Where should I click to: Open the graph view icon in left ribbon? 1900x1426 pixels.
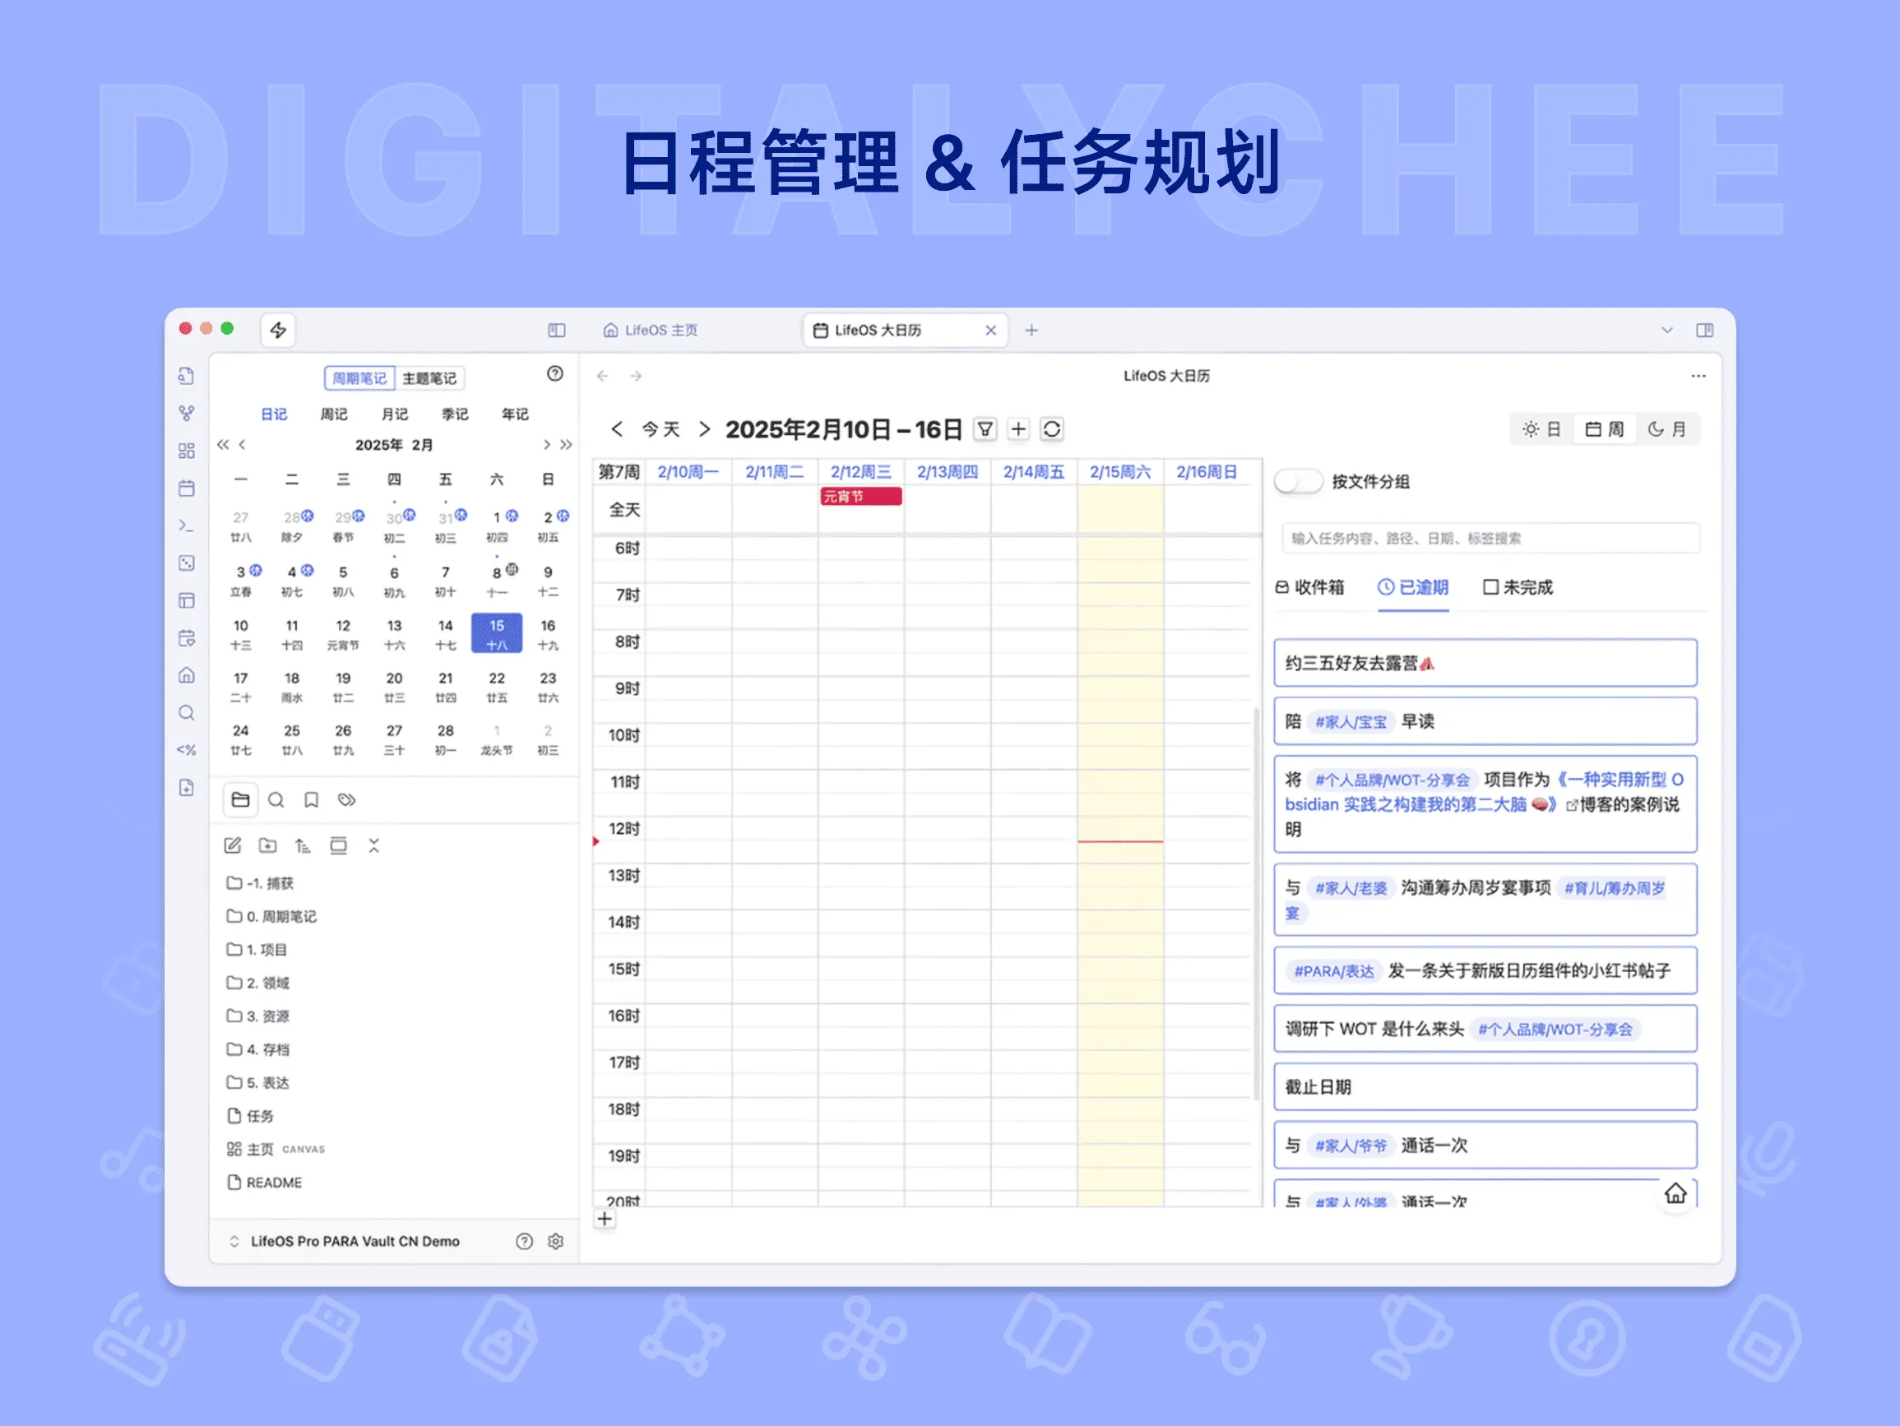point(187,413)
